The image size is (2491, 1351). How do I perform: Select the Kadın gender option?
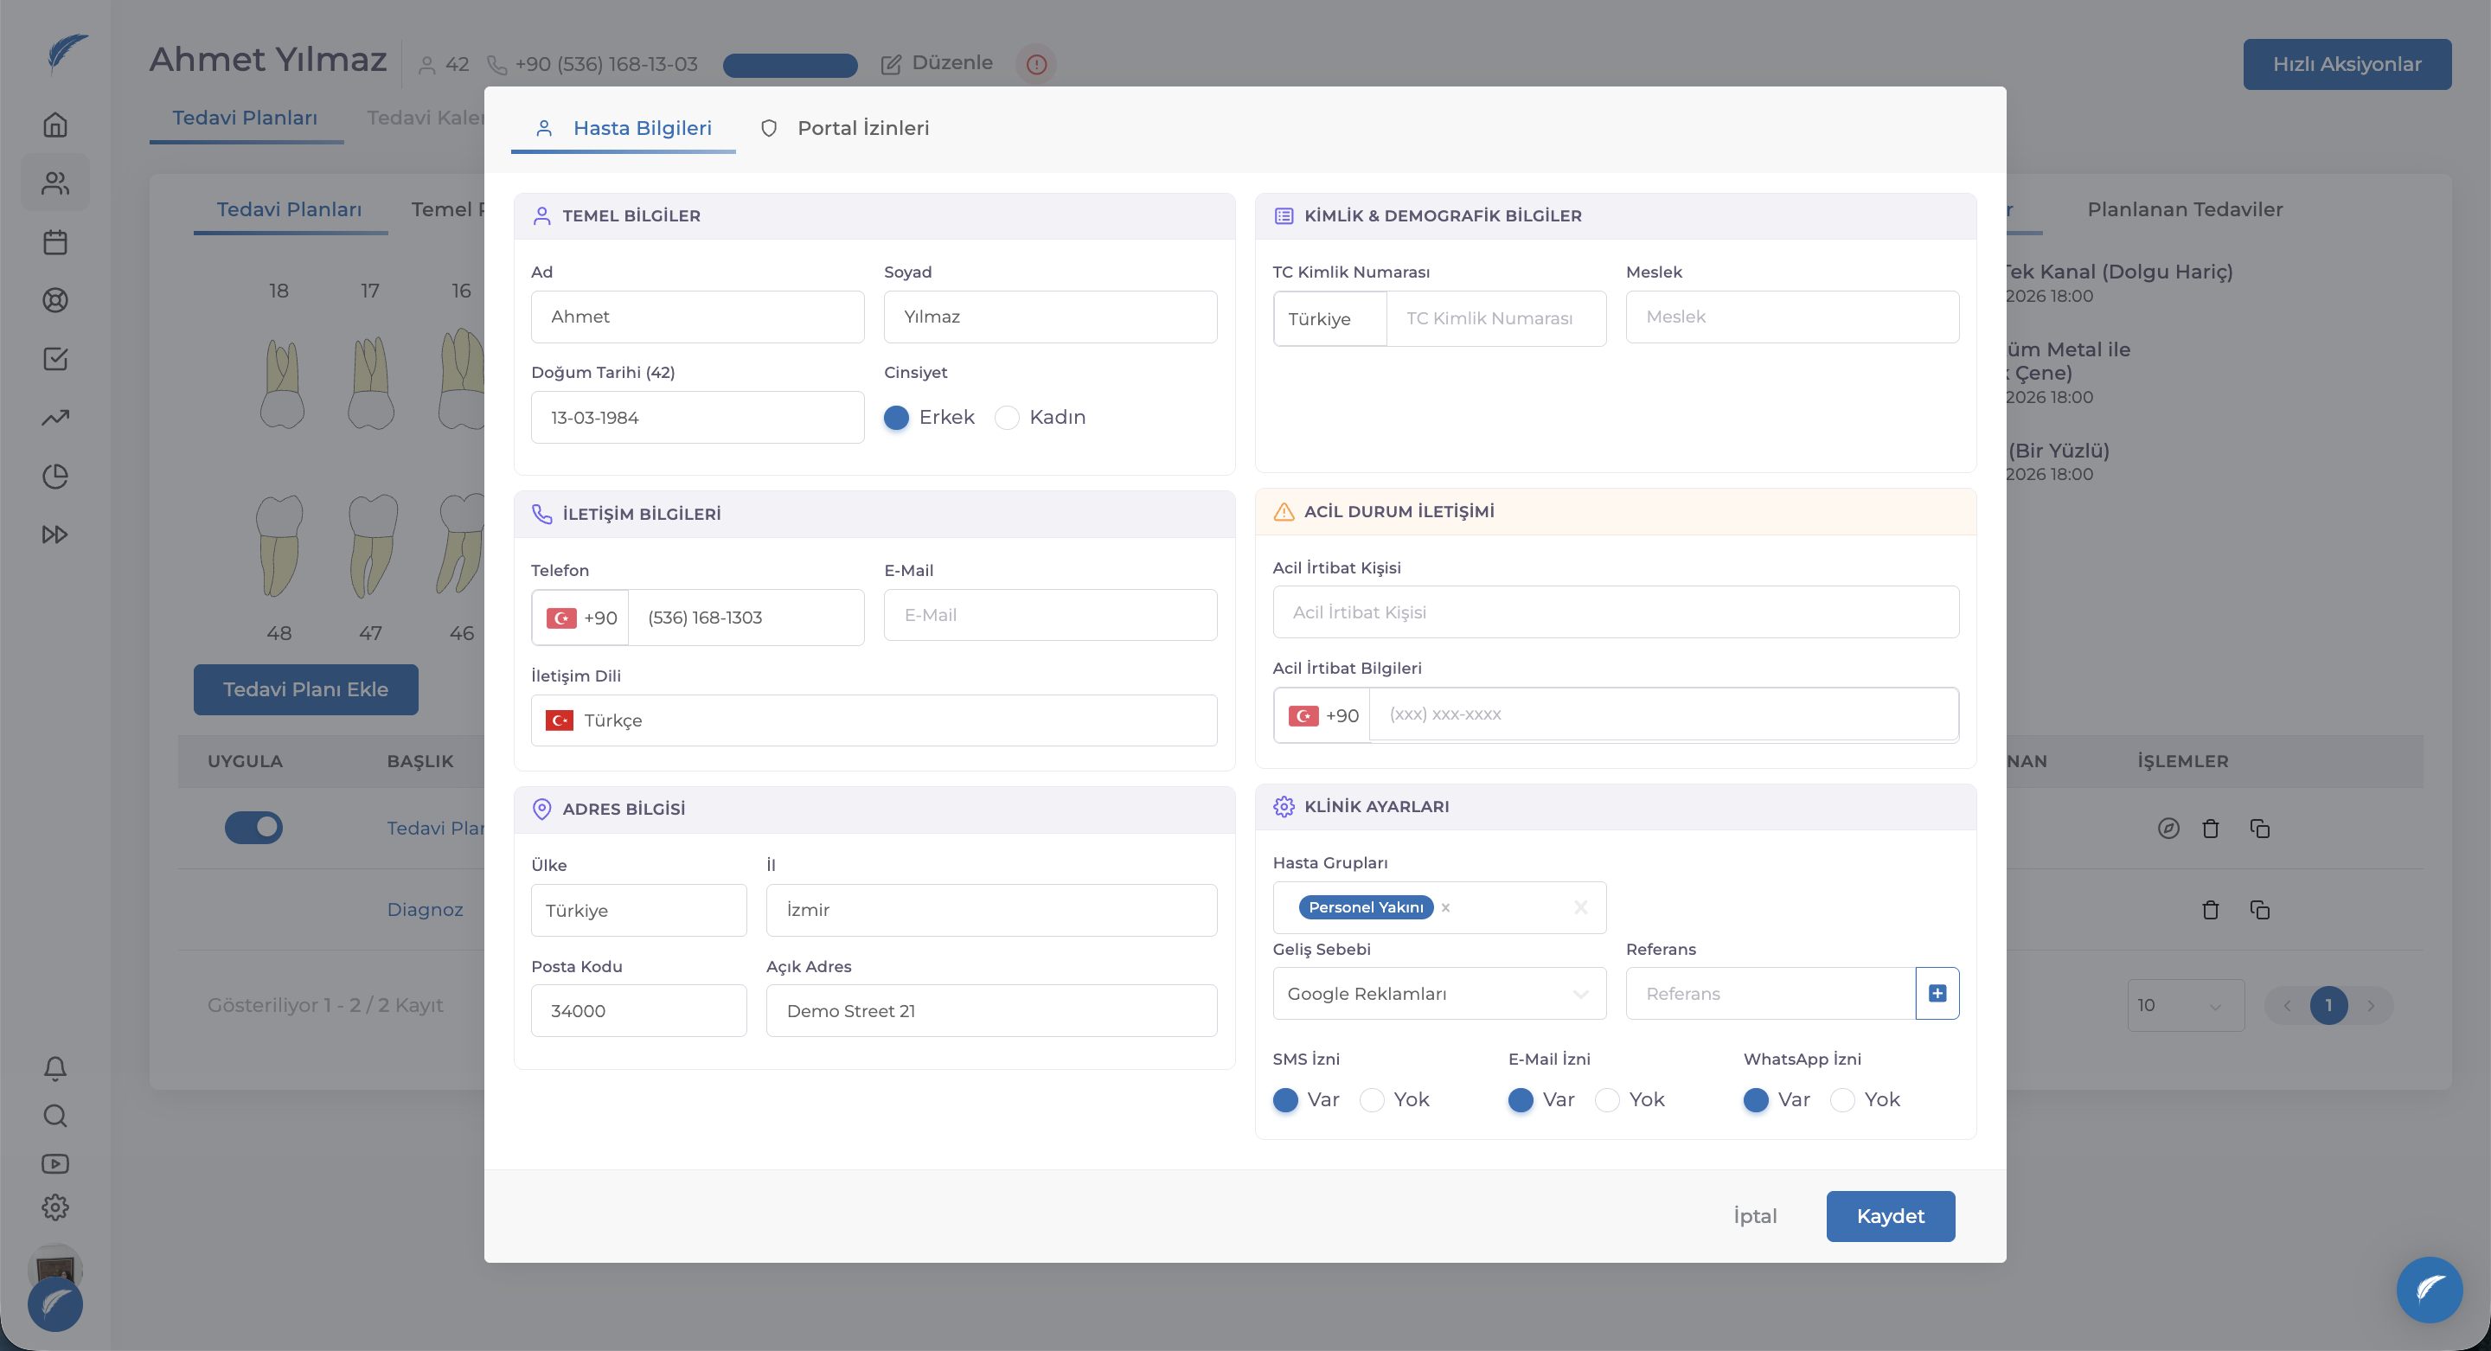coord(1041,417)
